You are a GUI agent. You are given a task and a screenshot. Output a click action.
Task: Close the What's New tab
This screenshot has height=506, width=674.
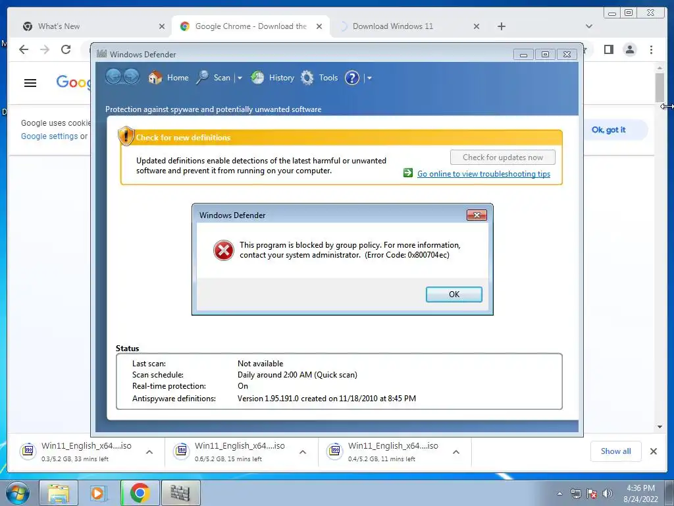pos(162,26)
